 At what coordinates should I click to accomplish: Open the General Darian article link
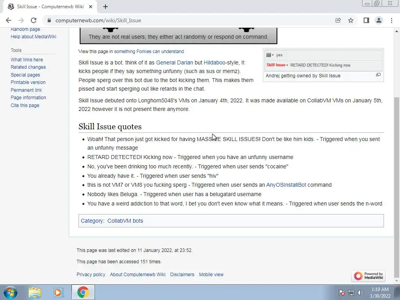[175, 62]
